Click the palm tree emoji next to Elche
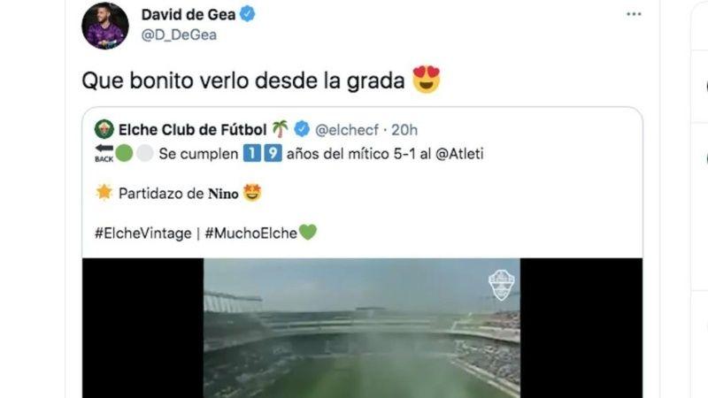The width and height of the screenshot is (708, 398). 280,129
